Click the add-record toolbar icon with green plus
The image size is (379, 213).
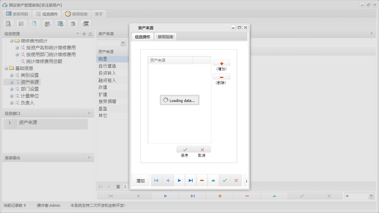click(72, 23)
